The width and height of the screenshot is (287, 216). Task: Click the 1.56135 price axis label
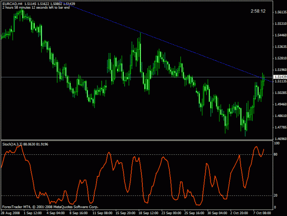(x=281, y=12)
